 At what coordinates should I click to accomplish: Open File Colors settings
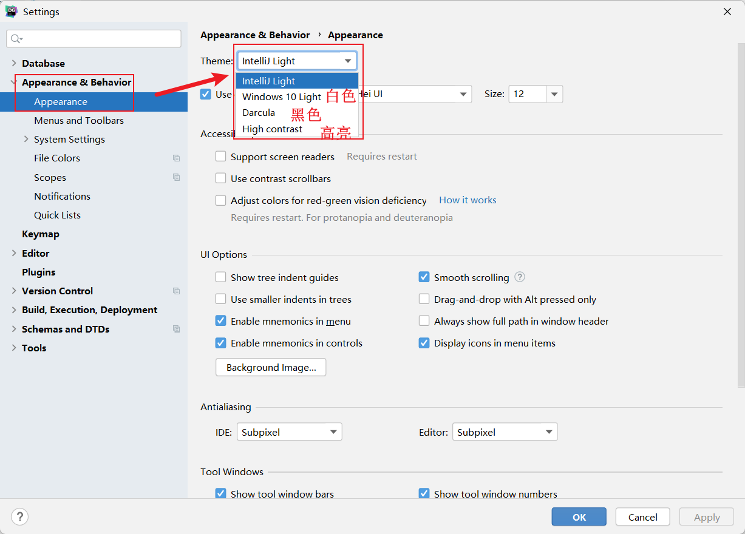[57, 158]
